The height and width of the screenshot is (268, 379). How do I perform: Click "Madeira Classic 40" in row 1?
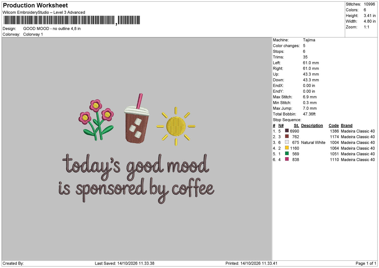[358, 131]
